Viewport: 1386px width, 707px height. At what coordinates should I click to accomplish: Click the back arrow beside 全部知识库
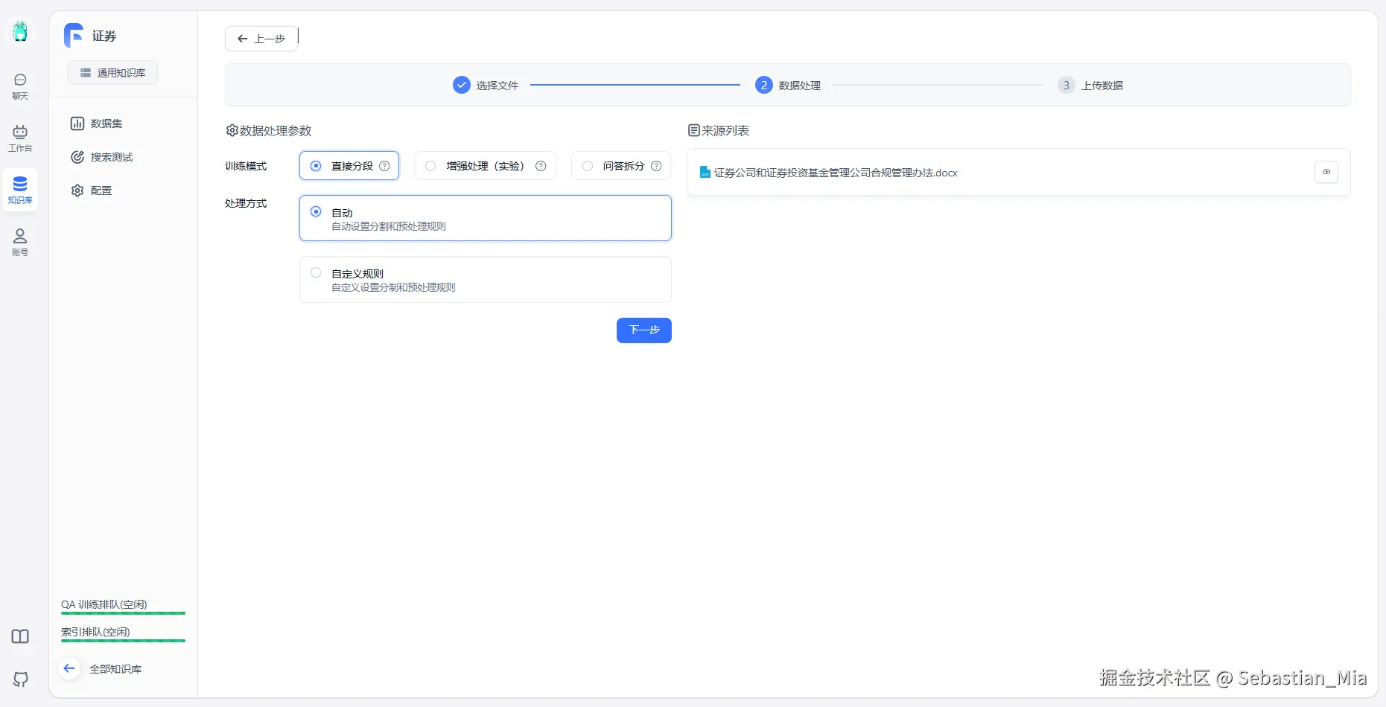coord(69,668)
